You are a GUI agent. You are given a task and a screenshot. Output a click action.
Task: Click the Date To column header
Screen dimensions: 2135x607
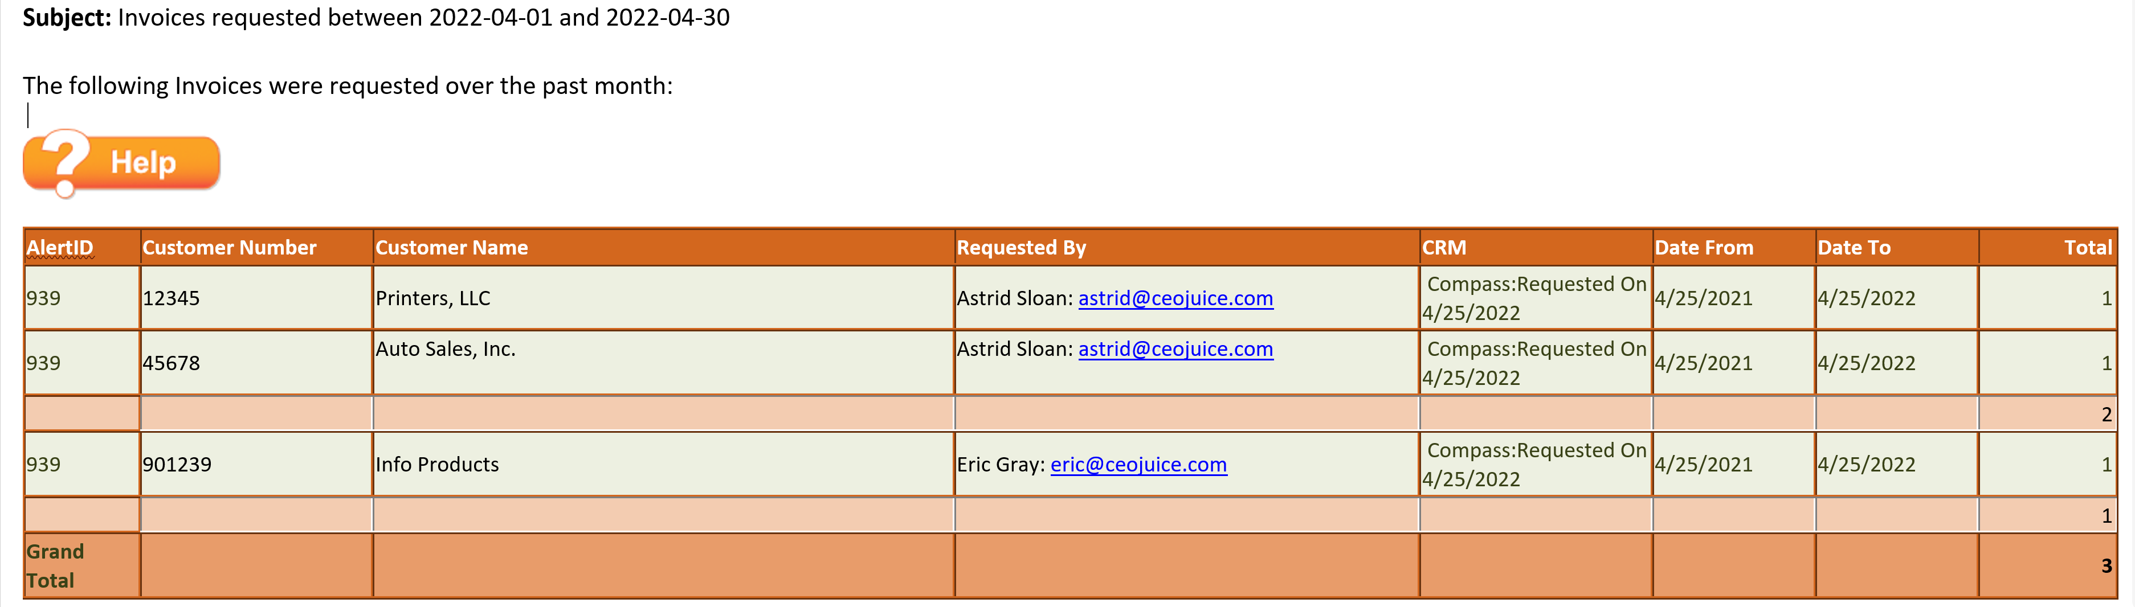(x=1854, y=248)
